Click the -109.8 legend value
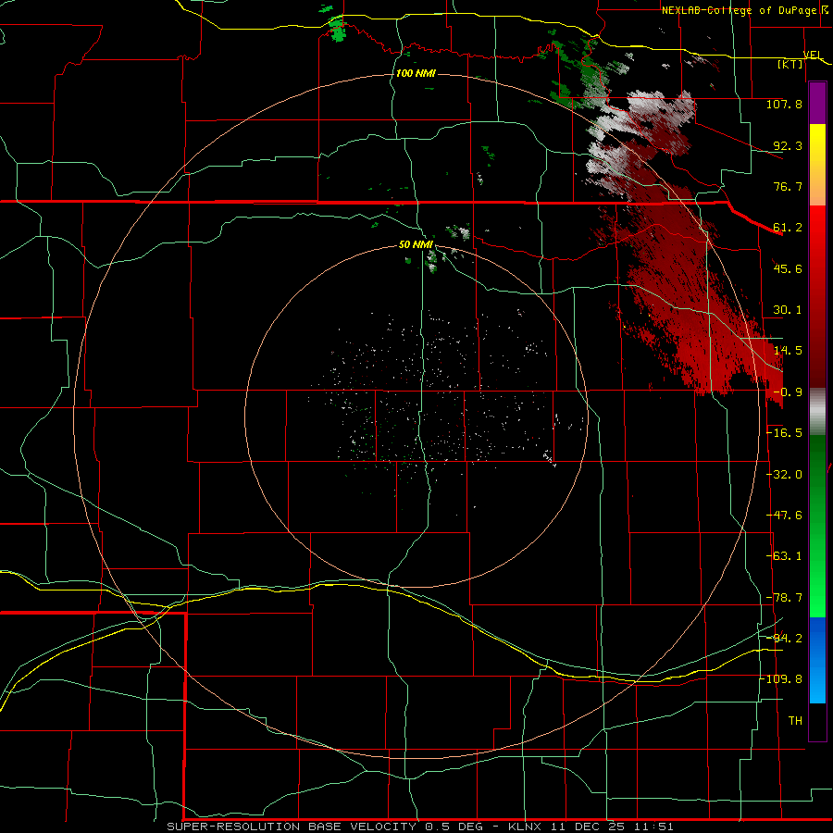The width and height of the screenshot is (833, 833). (x=781, y=679)
